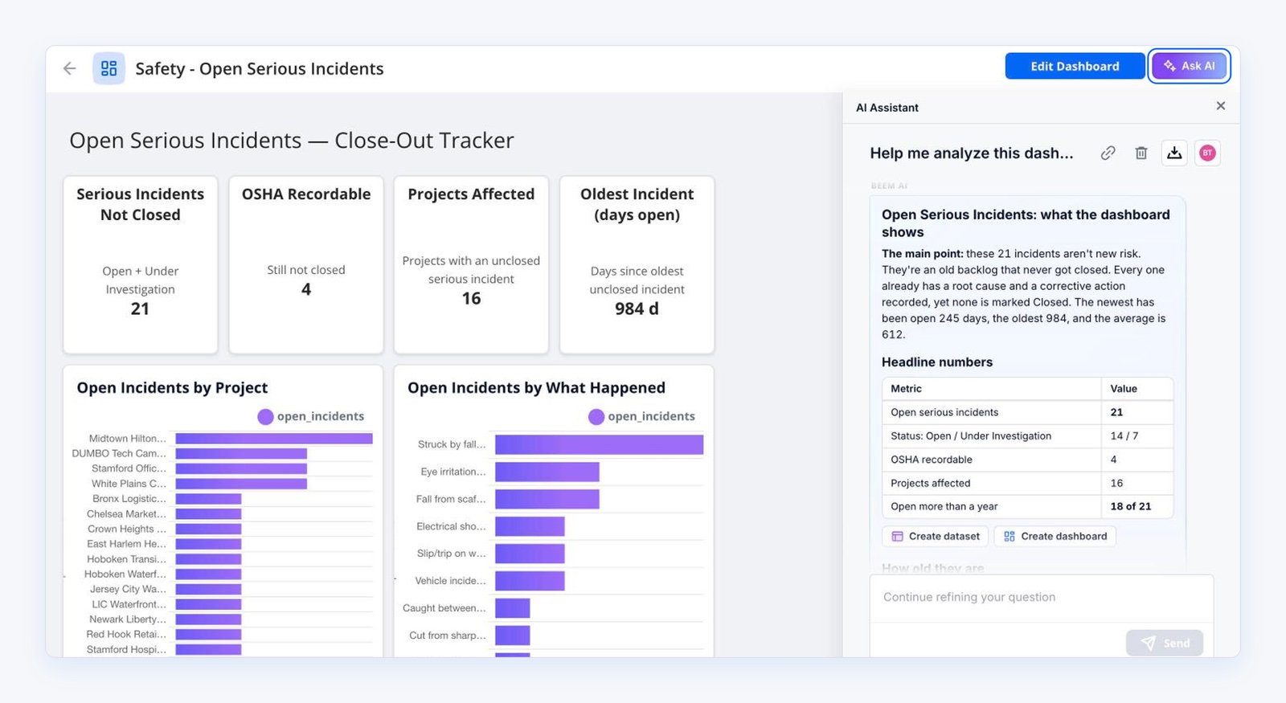Viewport: 1286px width, 703px height.
Task: Create dataset from headline numbers
Action: coord(936,536)
